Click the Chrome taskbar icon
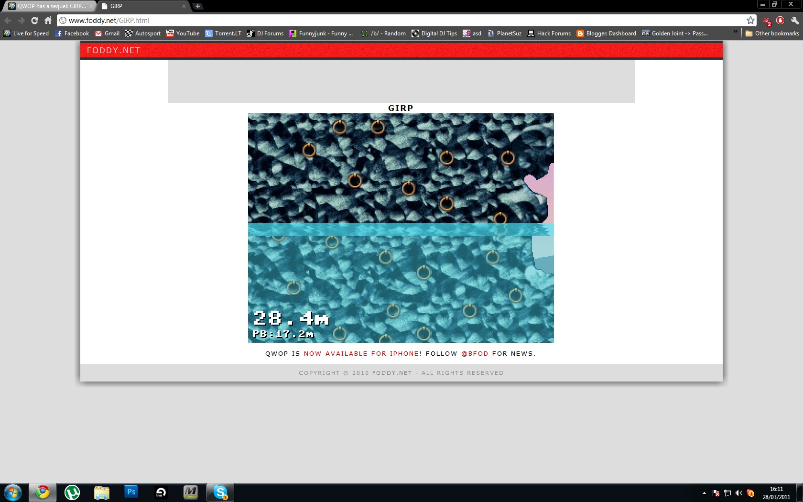The width and height of the screenshot is (803, 502). pos(43,492)
